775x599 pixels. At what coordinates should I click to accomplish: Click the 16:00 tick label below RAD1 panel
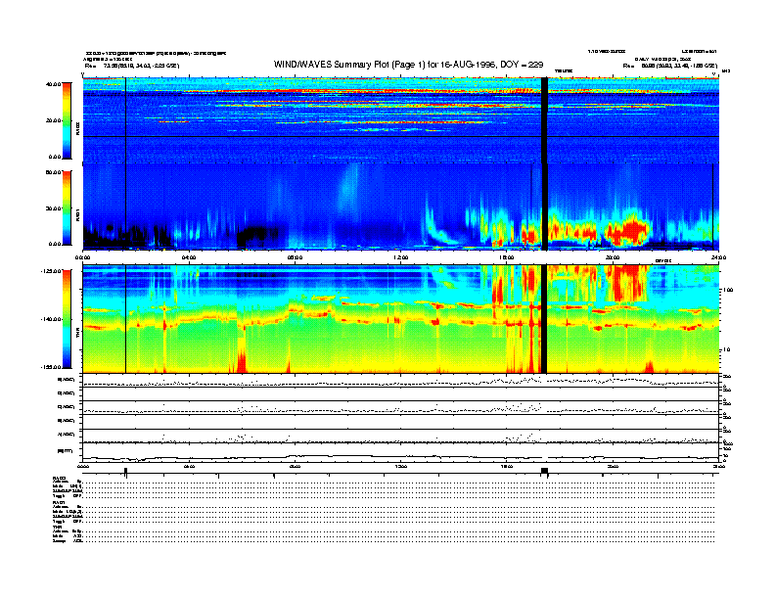(507, 257)
